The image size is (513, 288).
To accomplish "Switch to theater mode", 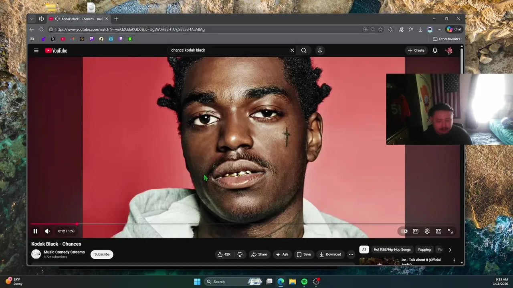I will coord(439,231).
